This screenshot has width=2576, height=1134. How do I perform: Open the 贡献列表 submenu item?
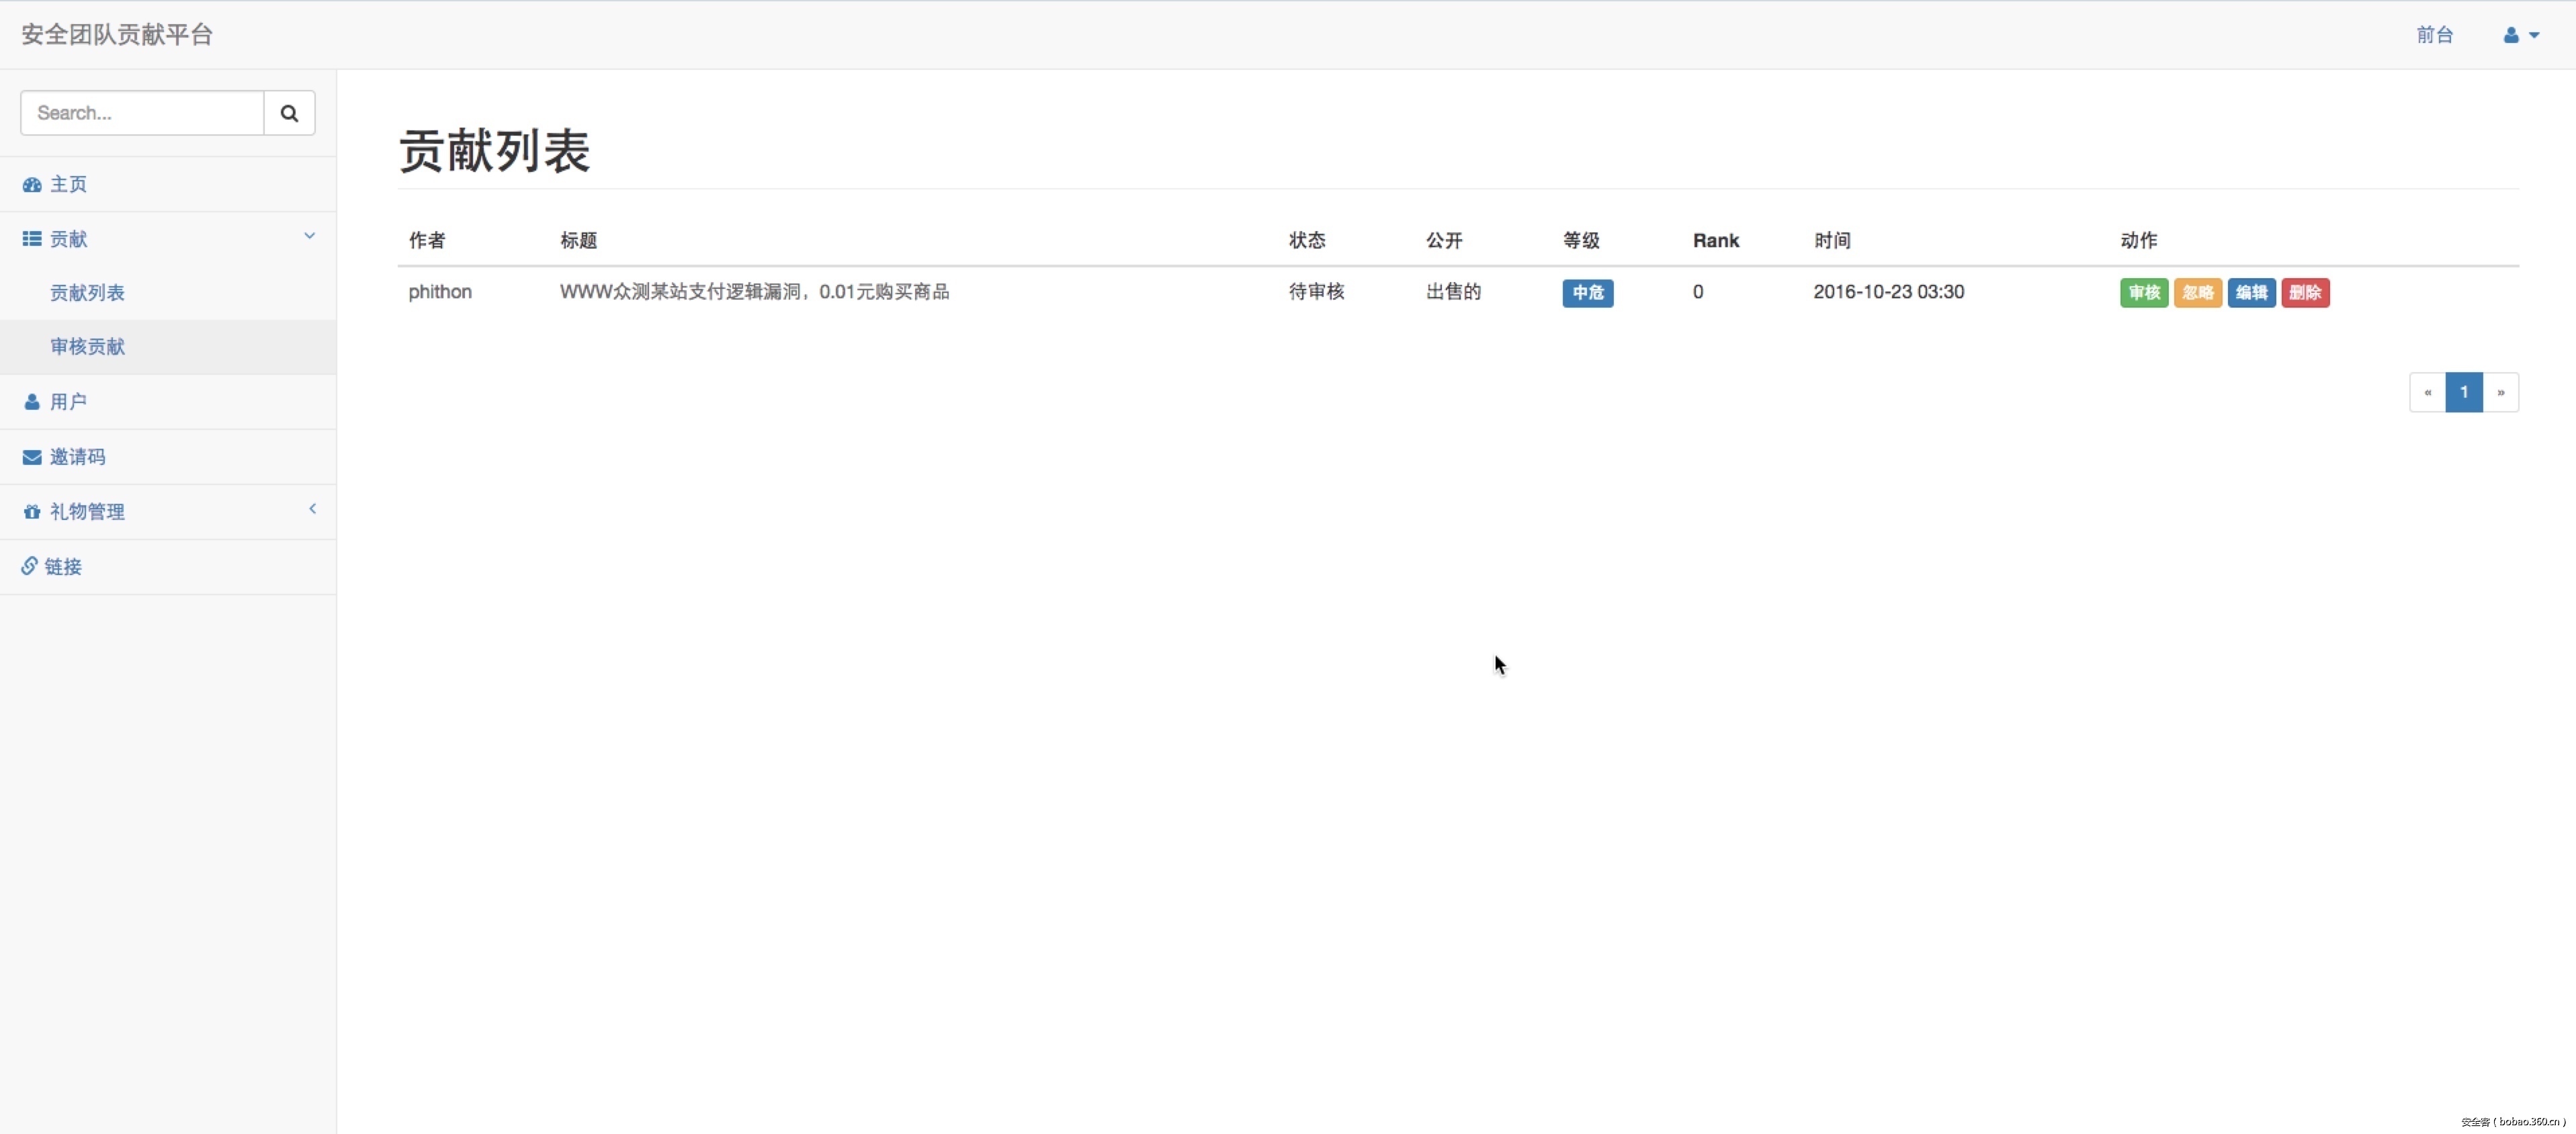click(x=88, y=293)
